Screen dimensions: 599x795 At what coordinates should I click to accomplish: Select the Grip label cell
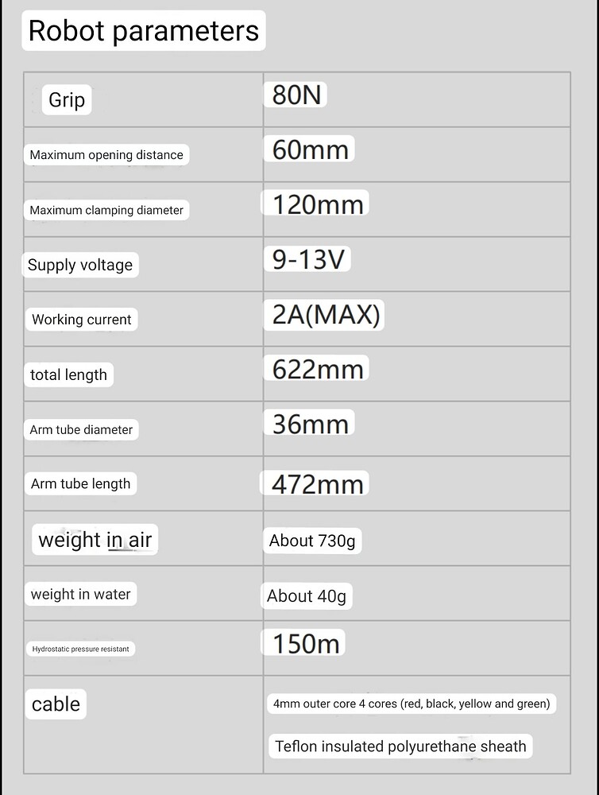pyautogui.click(x=67, y=100)
